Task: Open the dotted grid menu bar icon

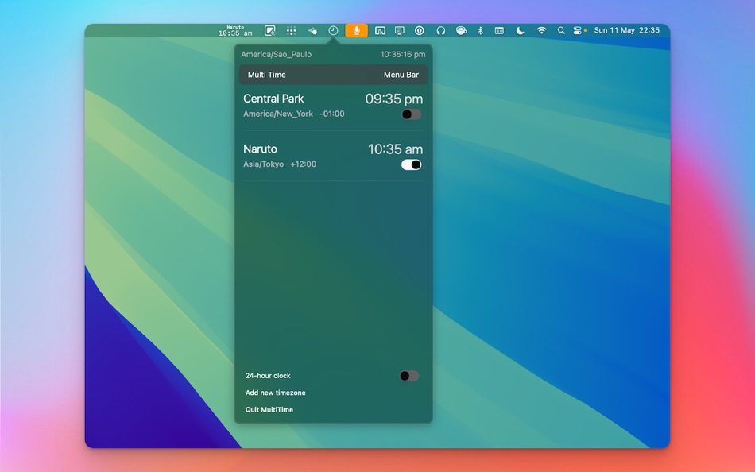Action: pyautogui.click(x=292, y=31)
